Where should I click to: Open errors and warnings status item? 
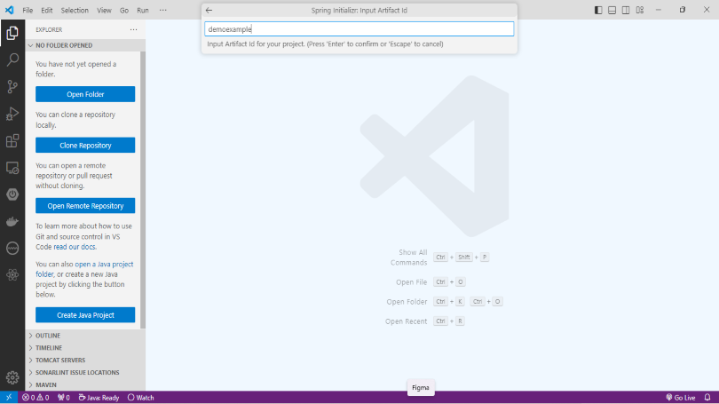[36, 398]
